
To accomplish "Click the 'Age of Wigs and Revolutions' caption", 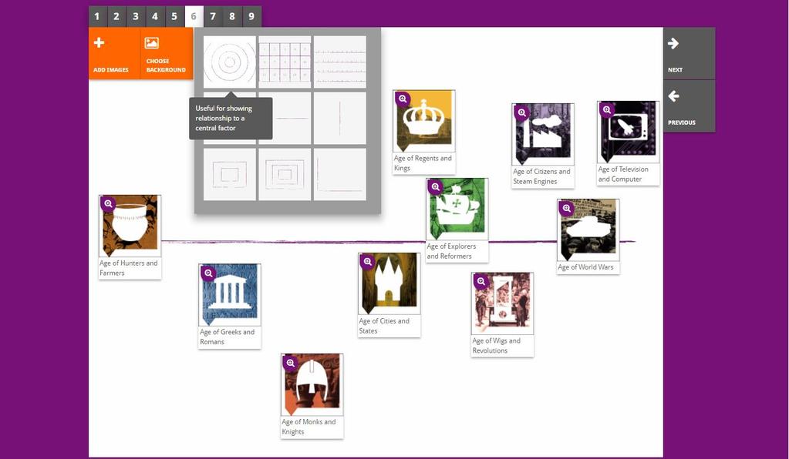I will 496,346.
